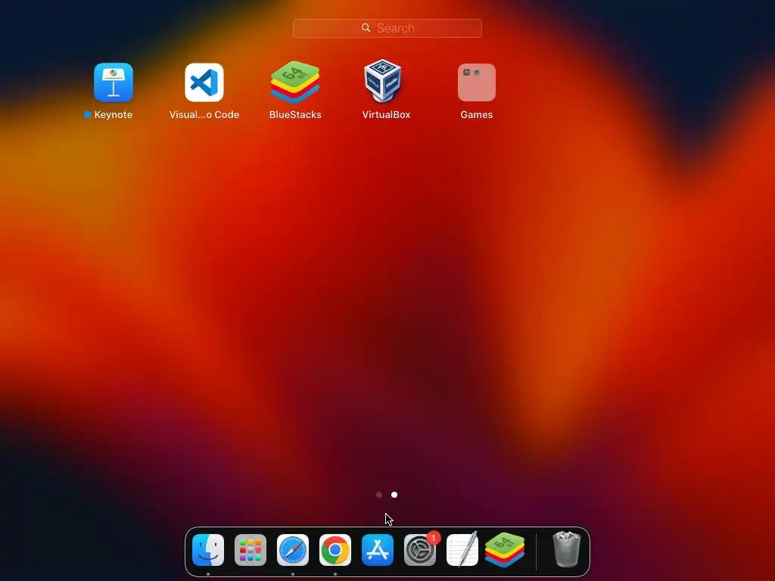Image resolution: width=775 pixels, height=581 pixels.
Task: Open Safari from the Dock
Action: pos(293,550)
